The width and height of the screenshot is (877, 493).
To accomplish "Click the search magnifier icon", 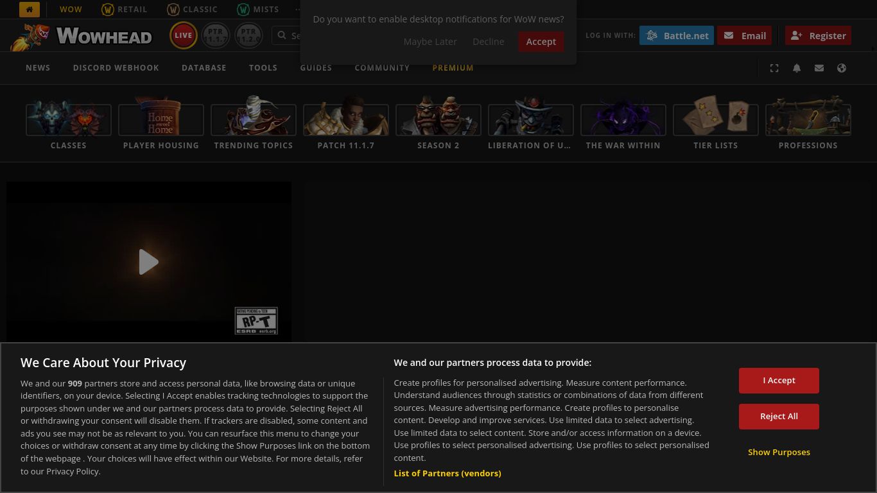I will (282, 35).
